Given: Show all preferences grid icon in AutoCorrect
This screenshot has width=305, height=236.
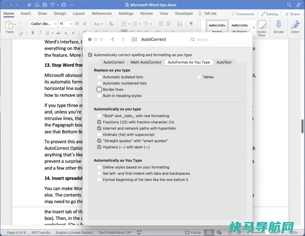Looking at the screenshot, I should [134, 39].
